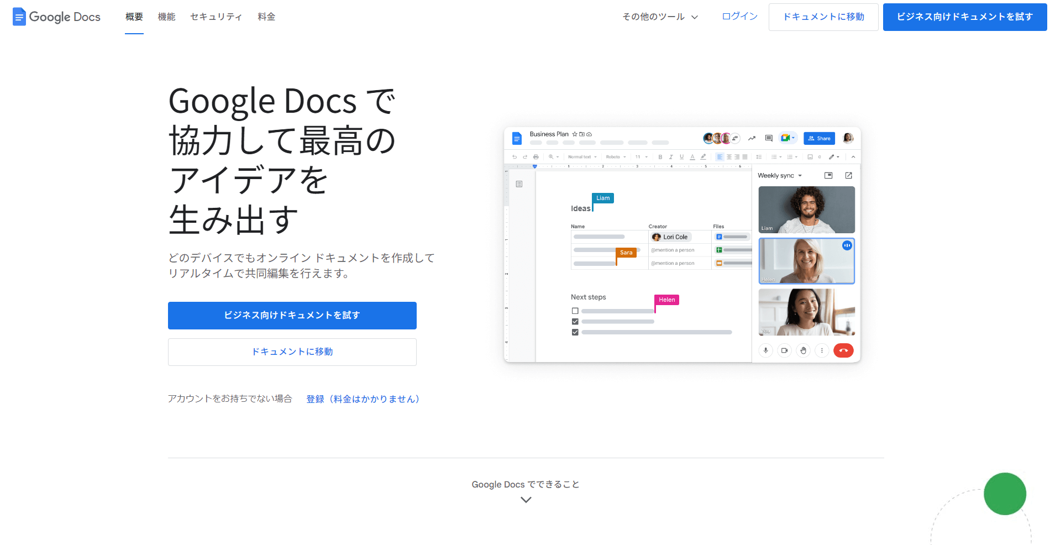Click the line spacing icon

click(x=759, y=157)
